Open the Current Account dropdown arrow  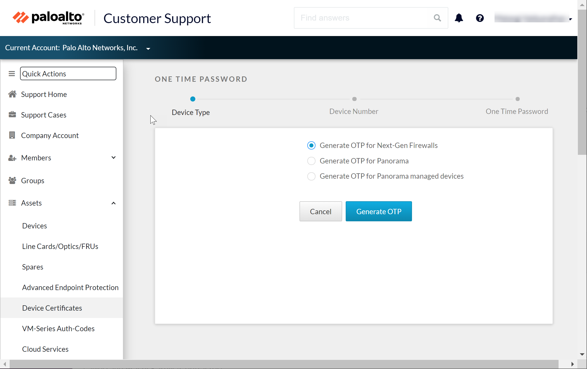pos(148,48)
